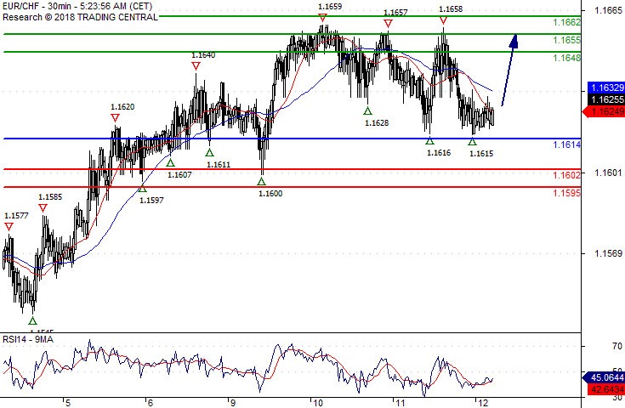Click the RSI14 - 9MA indicator label
Image resolution: width=625 pixels, height=408 pixels.
[28, 339]
